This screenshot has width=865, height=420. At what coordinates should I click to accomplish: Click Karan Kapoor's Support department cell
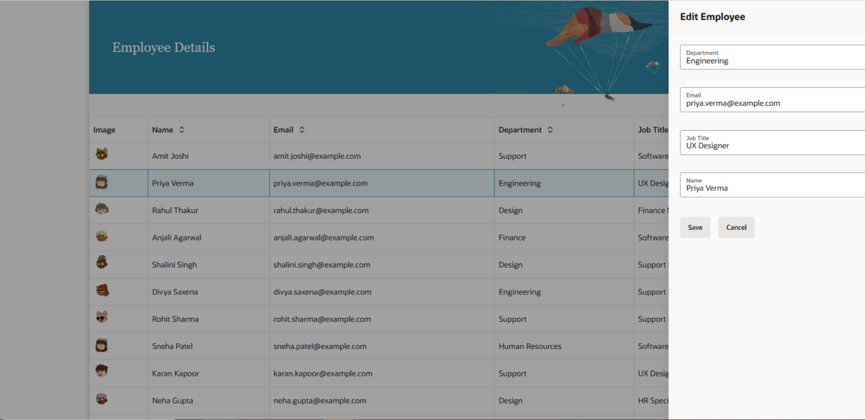pyautogui.click(x=564, y=373)
